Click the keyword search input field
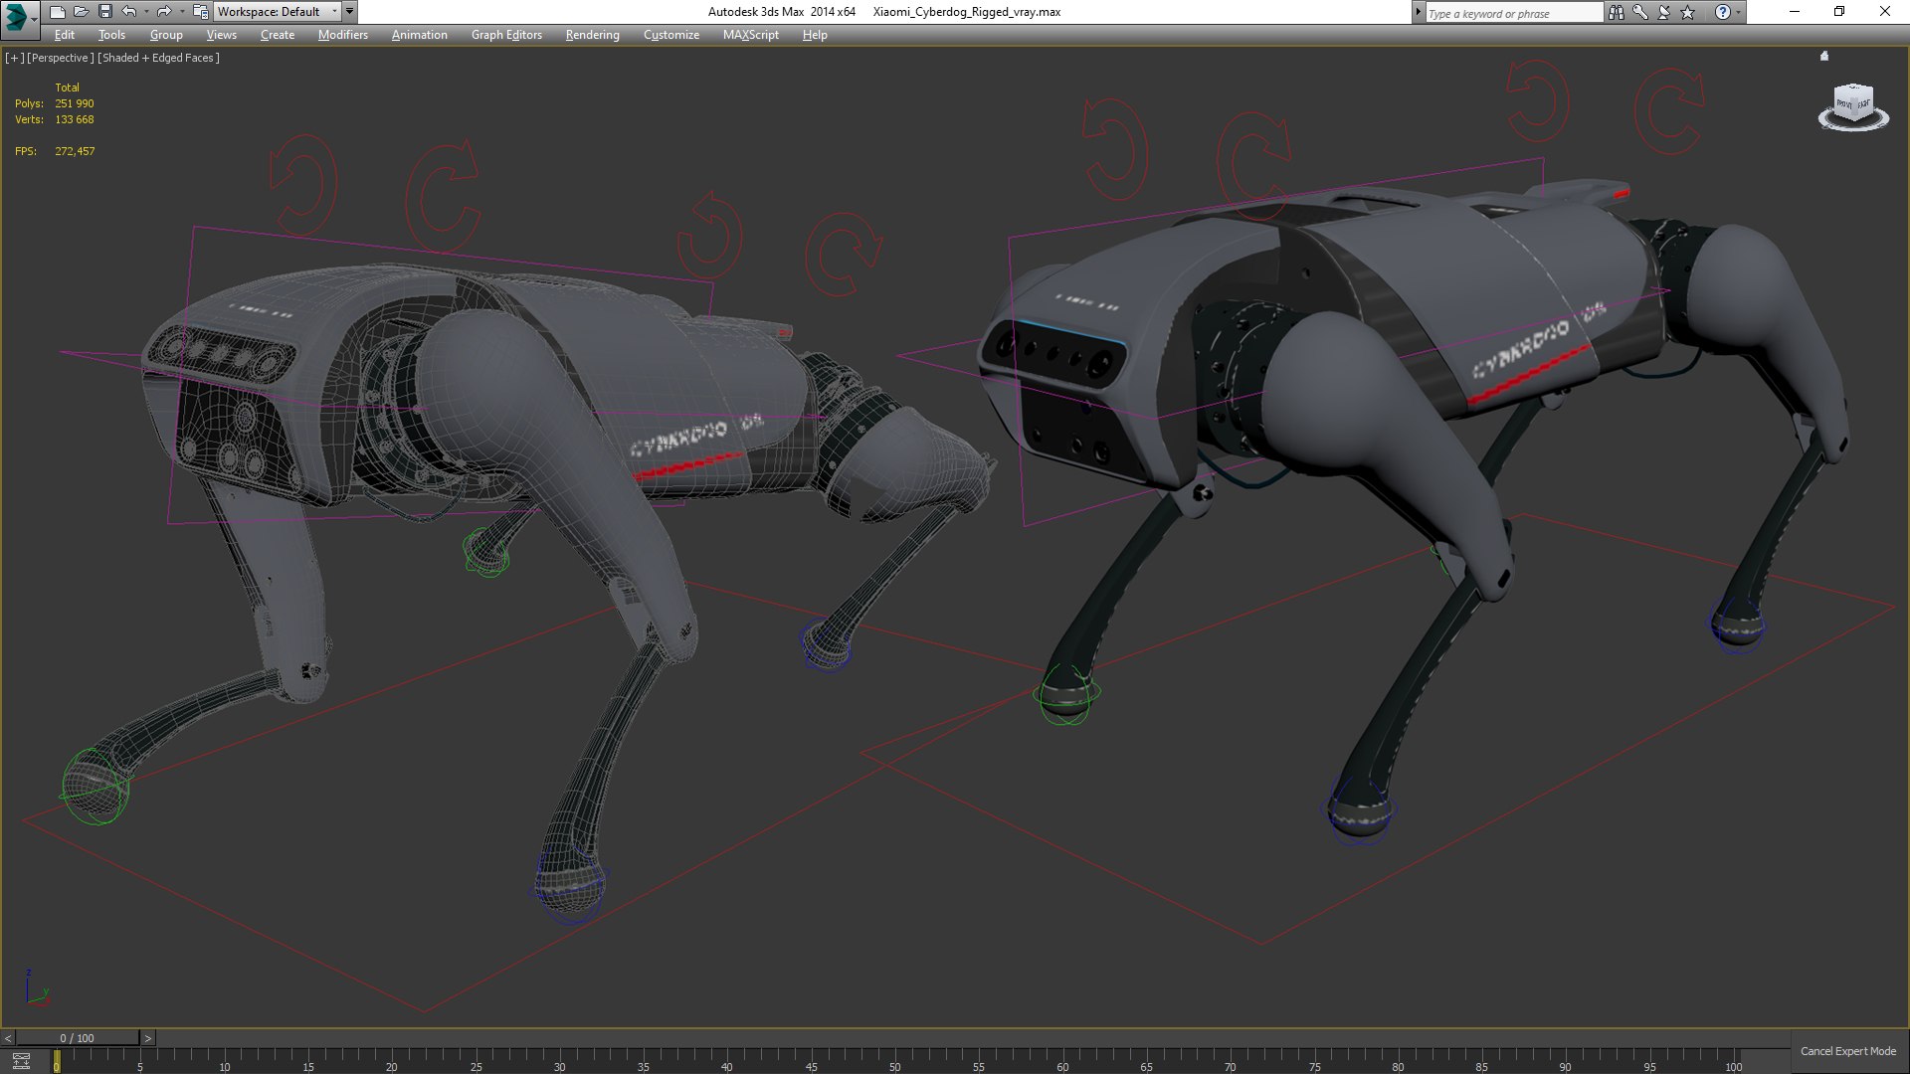The height and width of the screenshot is (1074, 1910). pyautogui.click(x=1514, y=13)
